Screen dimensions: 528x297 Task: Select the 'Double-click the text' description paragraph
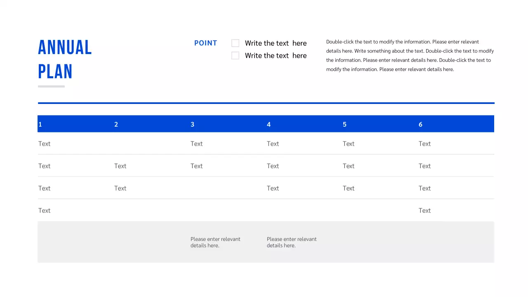tap(410, 56)
